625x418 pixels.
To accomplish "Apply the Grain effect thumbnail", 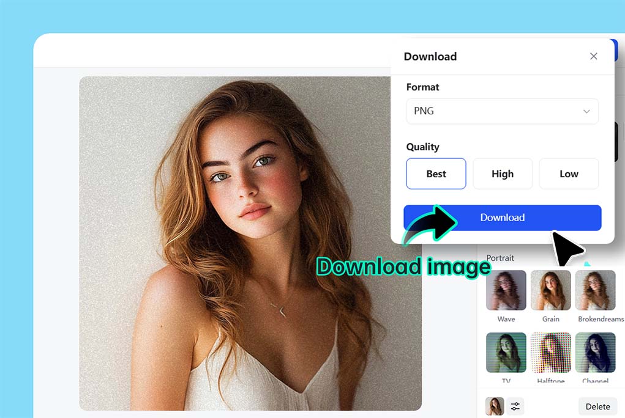I will (x=550, y=290).
